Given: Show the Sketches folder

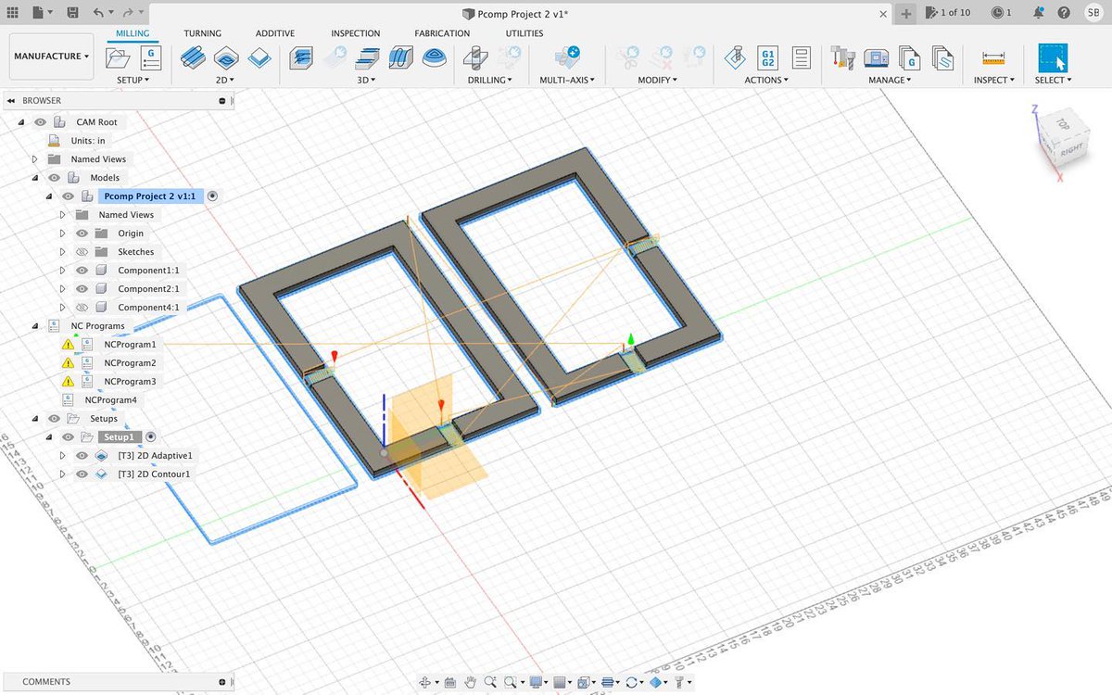Looking at the screenshot, I should pos(82,252).
